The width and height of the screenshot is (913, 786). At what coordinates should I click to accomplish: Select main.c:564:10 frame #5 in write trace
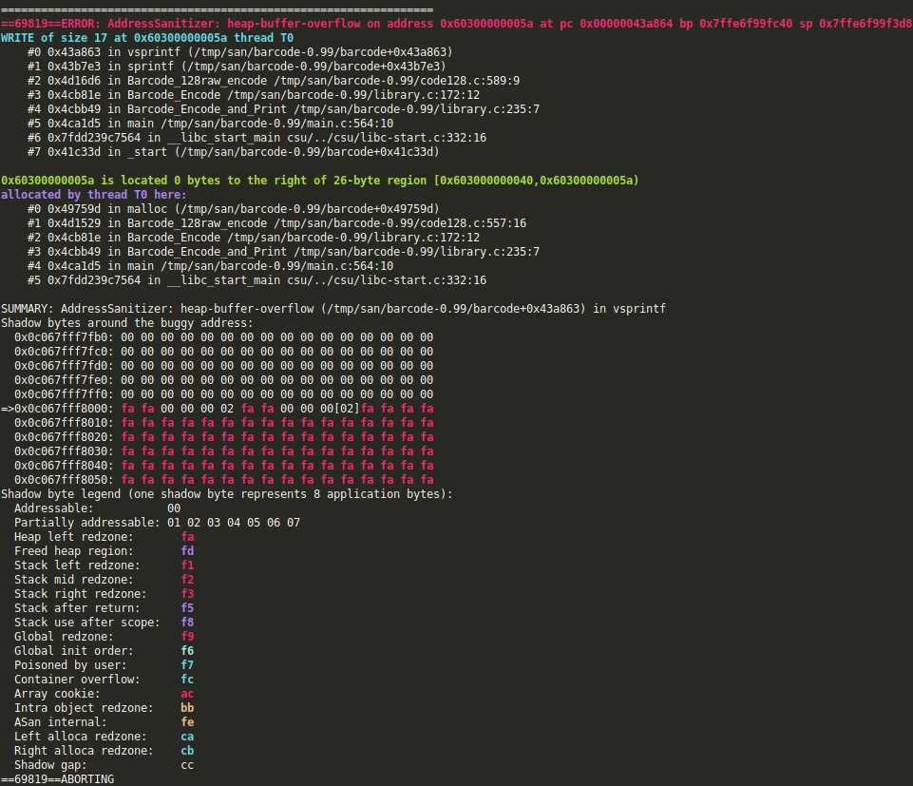click(210, 124)
